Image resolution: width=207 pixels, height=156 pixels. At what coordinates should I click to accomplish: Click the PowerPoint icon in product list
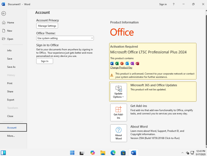pos(122,64)
